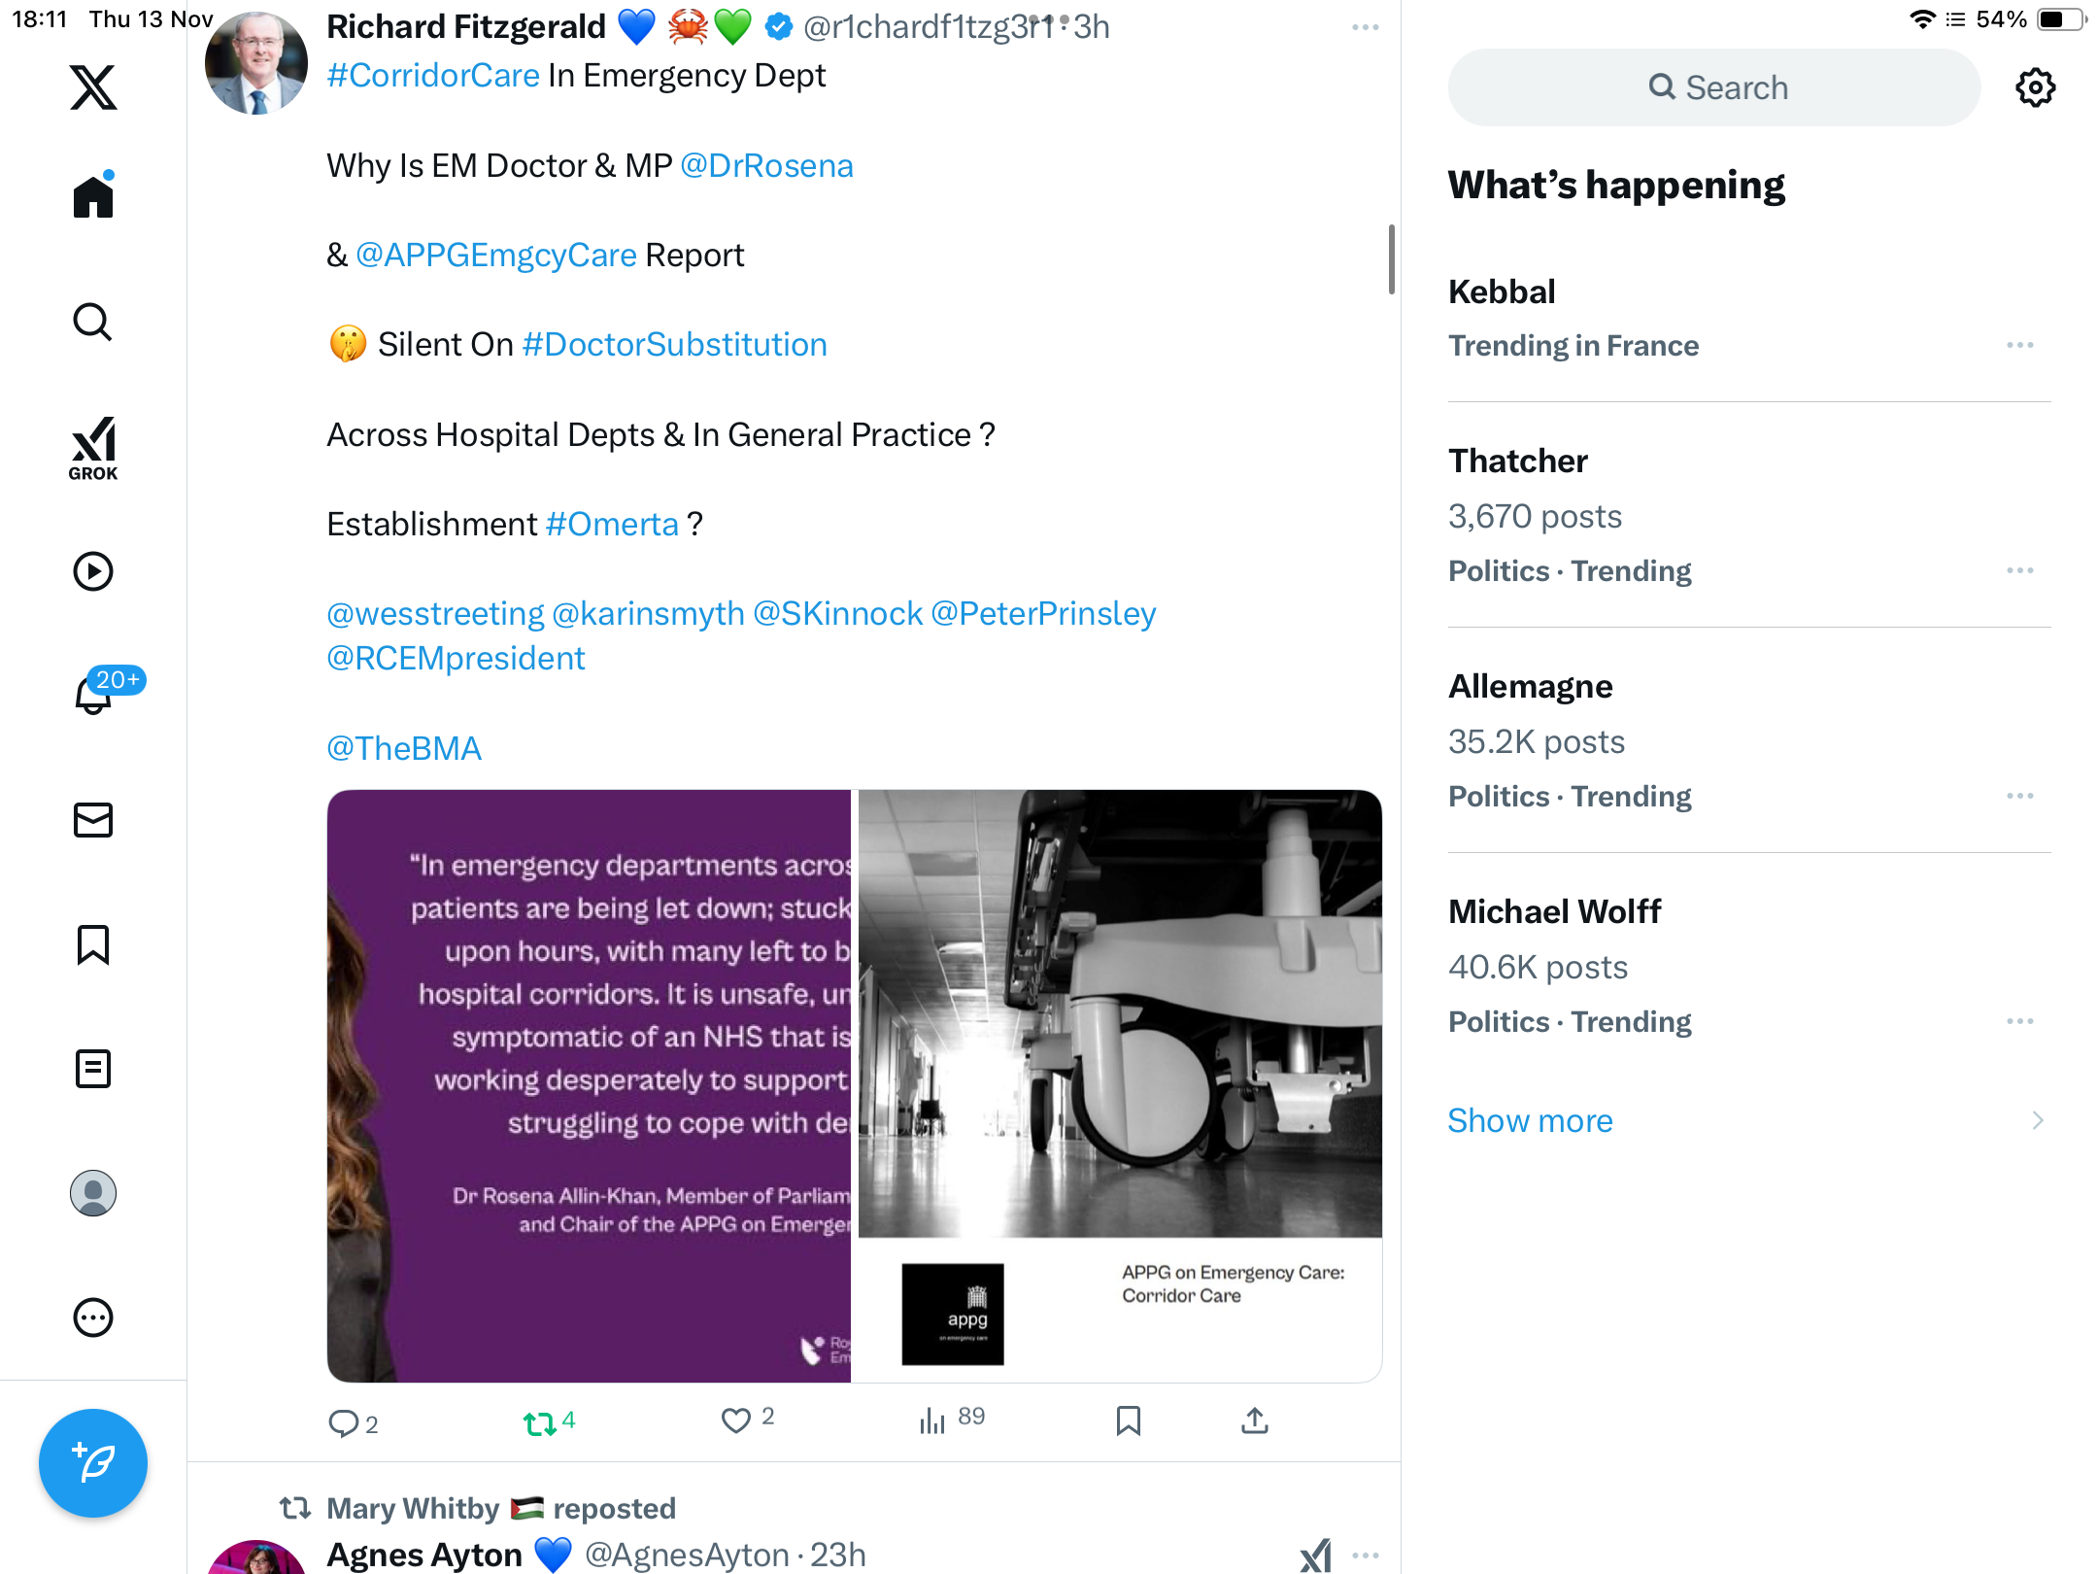Screen dimensions: 2098x1574
Task: Open the video play sidebar icon
Action: 93,571
